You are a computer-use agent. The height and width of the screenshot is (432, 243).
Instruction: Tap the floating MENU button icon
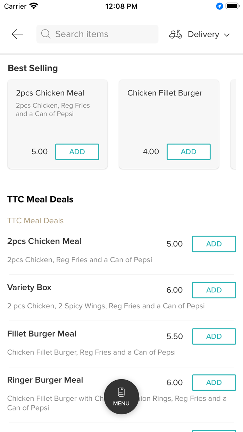[x=121, y=397]
